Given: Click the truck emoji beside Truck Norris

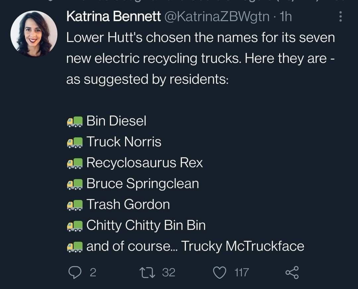Looking at the screenshot, I should [x=74, y=143].
